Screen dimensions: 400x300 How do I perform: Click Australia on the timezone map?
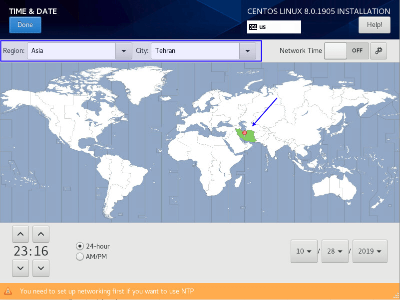(x=334, y=187)
